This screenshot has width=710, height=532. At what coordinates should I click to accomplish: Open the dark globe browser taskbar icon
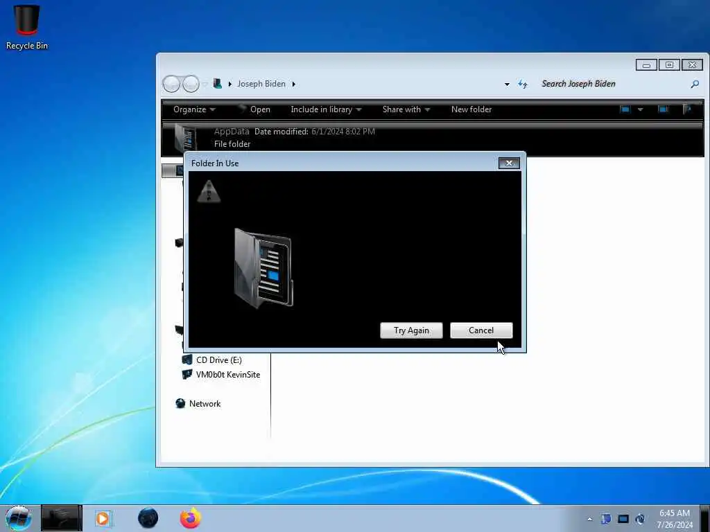148,518
